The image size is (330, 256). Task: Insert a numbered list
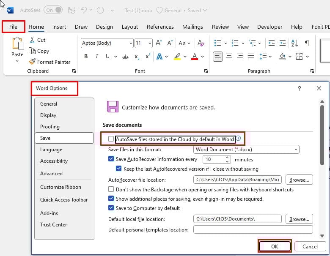(235, 43)
